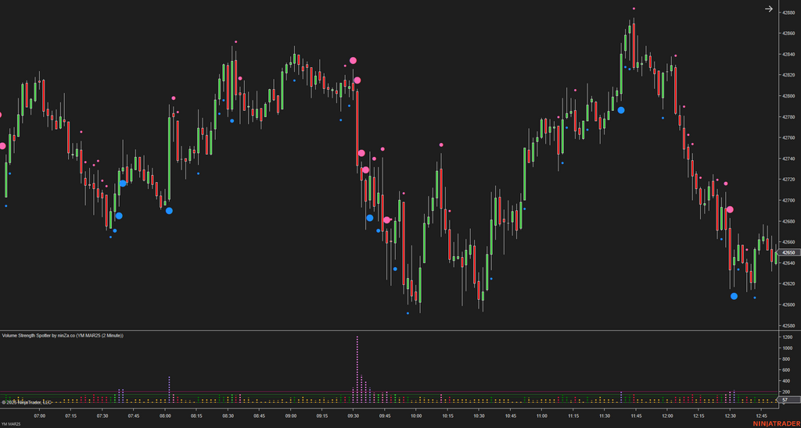801x428 pixels.
Task: Click the 42580 price axis label
Action: tap(788, 326)
